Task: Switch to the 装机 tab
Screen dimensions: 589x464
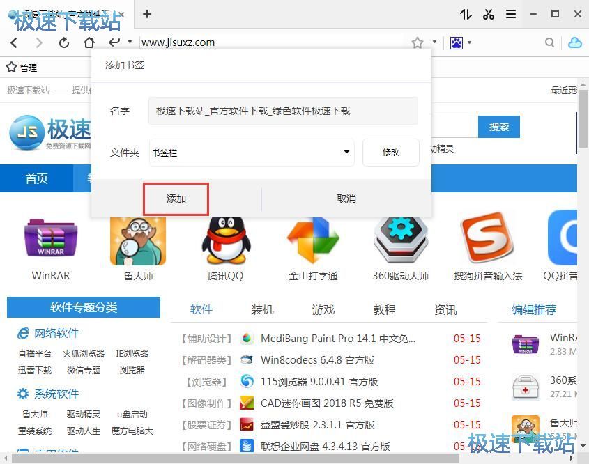Action: coord(262,310)
